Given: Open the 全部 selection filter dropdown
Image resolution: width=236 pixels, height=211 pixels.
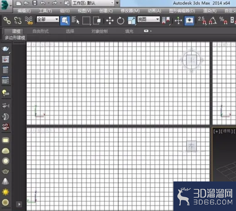Looking at the screenshot, I should point(48,19).
